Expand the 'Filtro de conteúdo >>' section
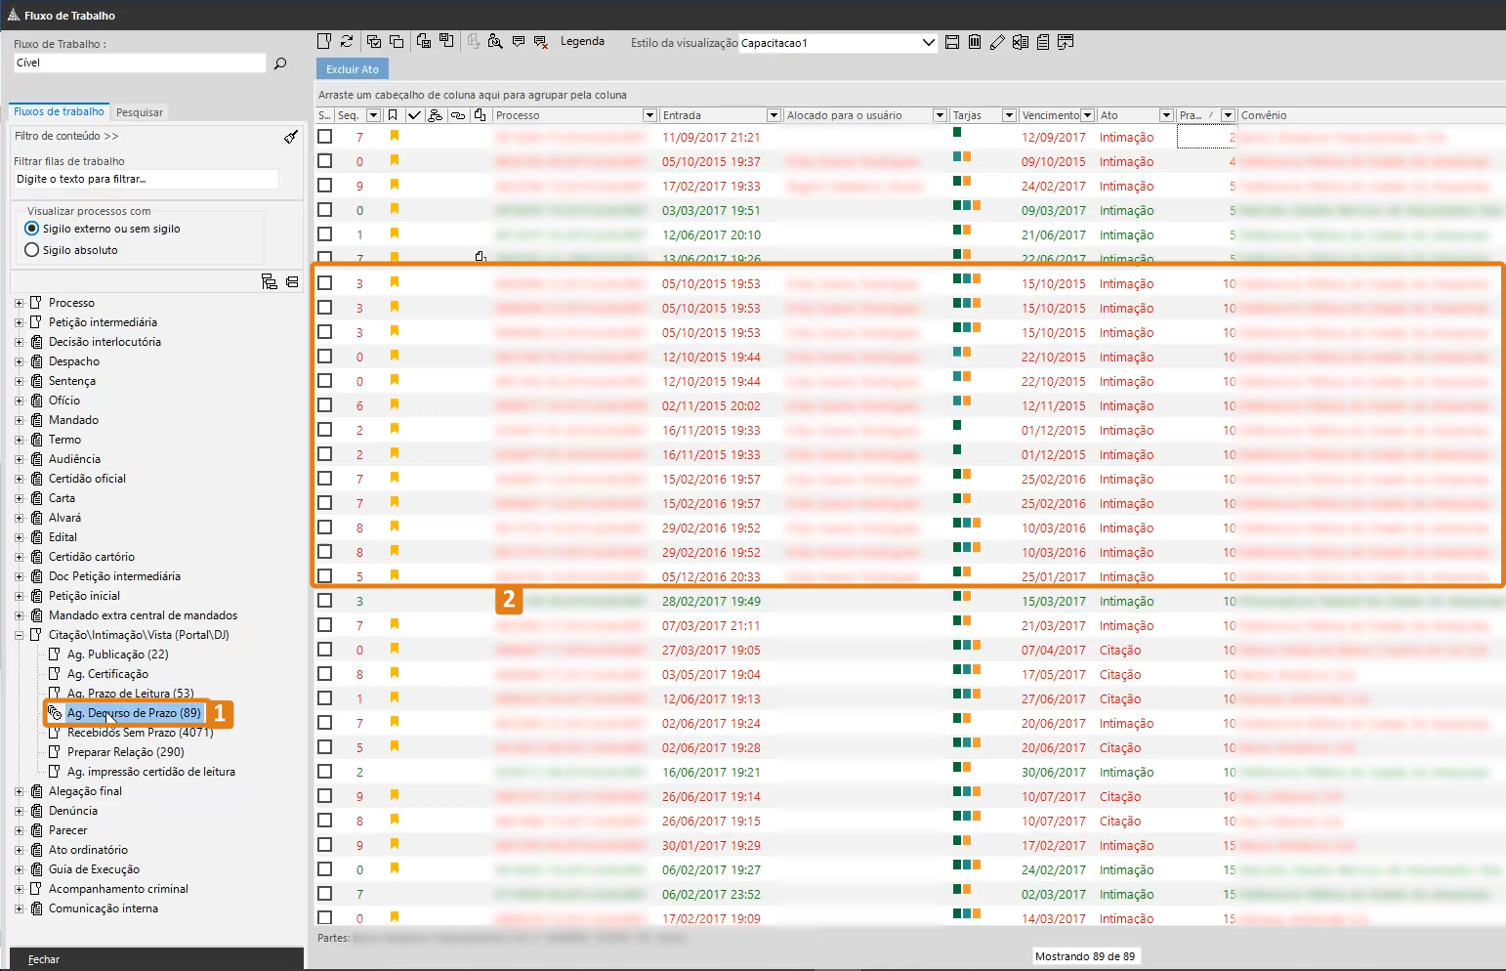 tap(66, 136)
